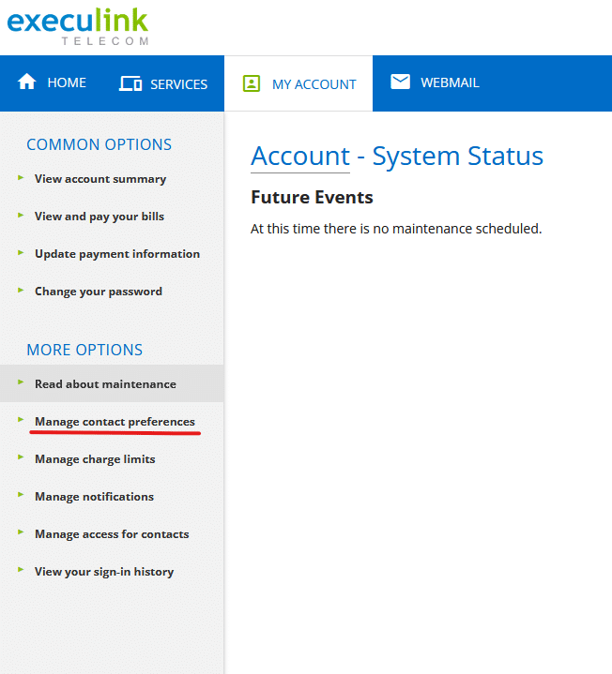View your sign-in history link
The image size is (612, 674).
pyautogui.click(x=104, y=572)
